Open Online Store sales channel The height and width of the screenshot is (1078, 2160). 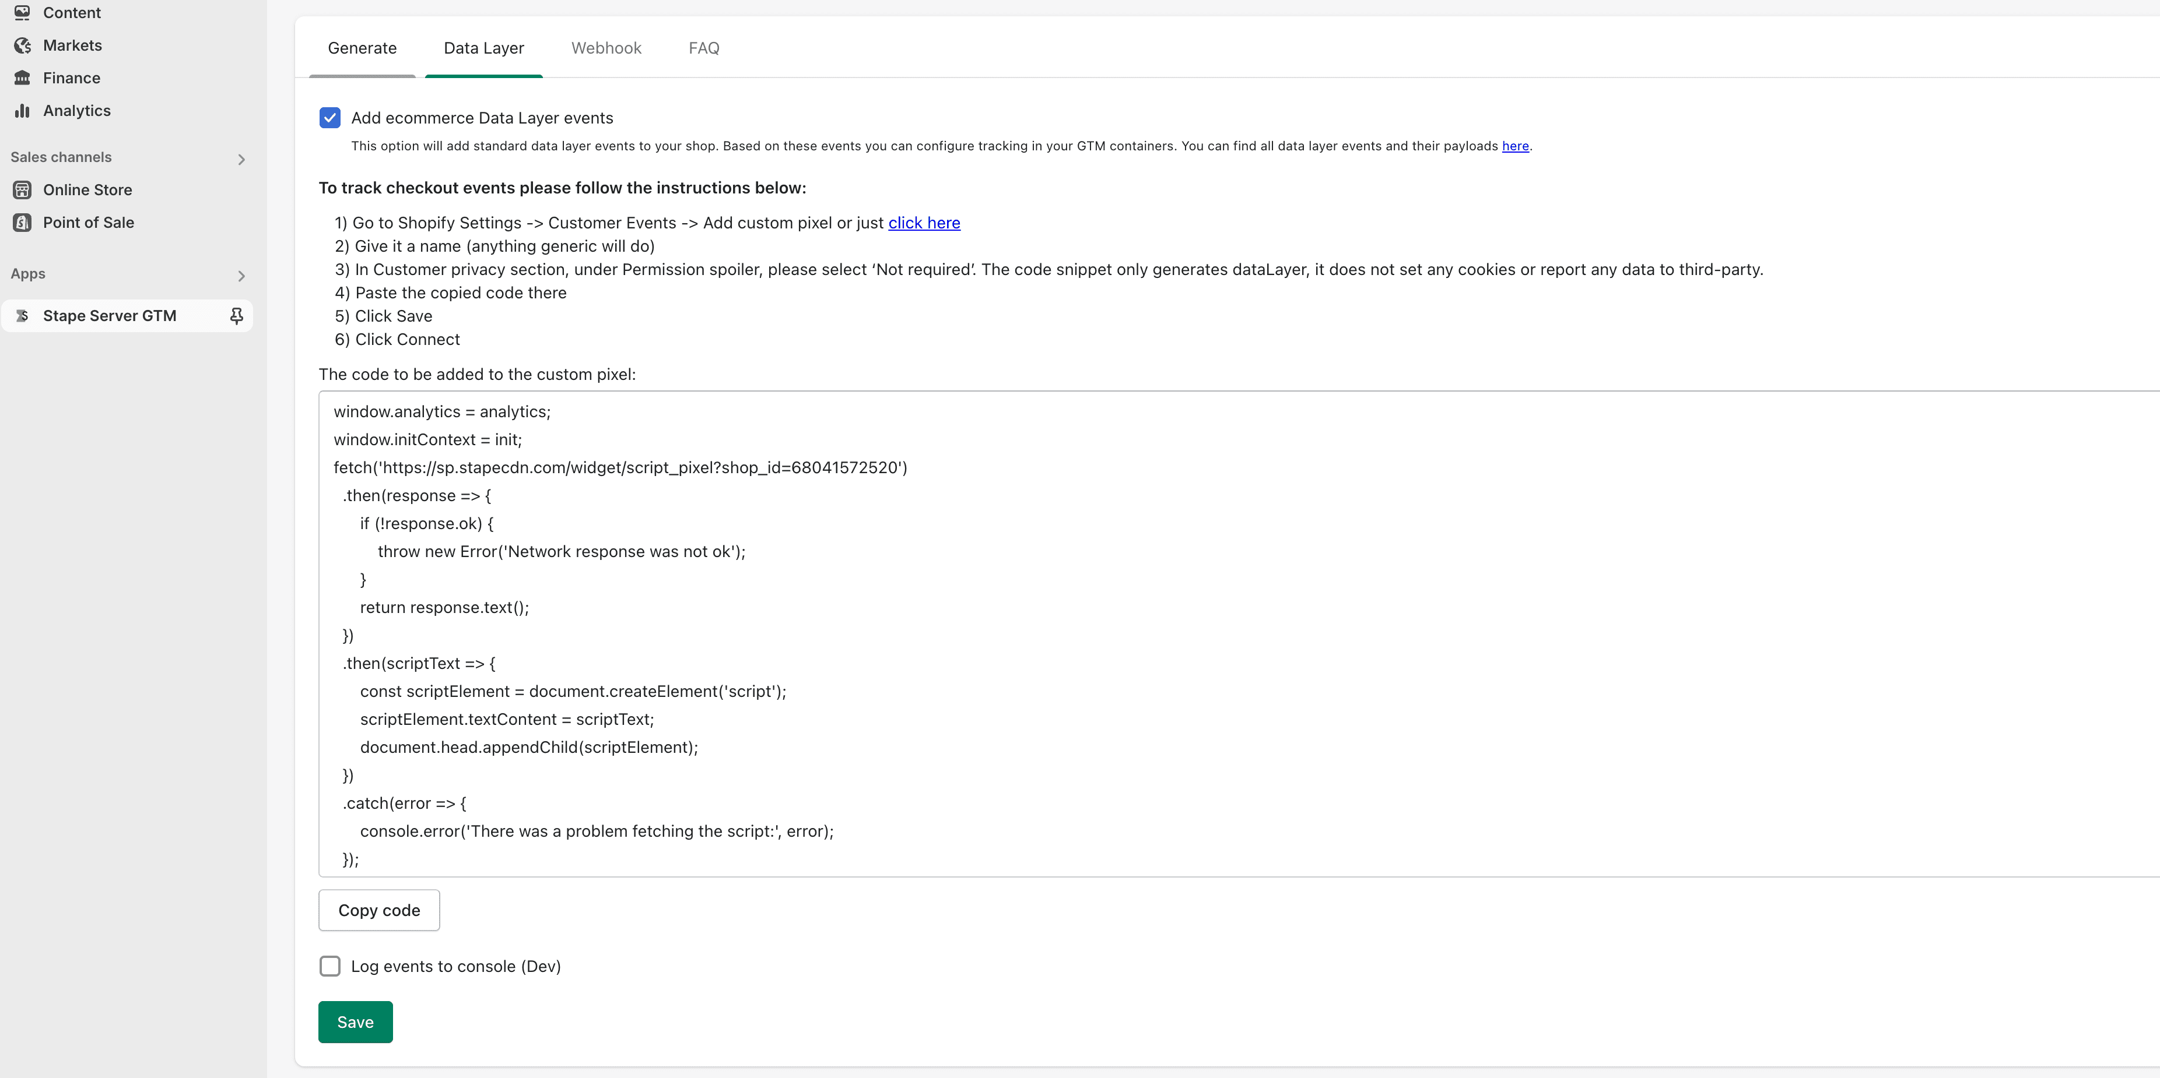pos(88,190)
